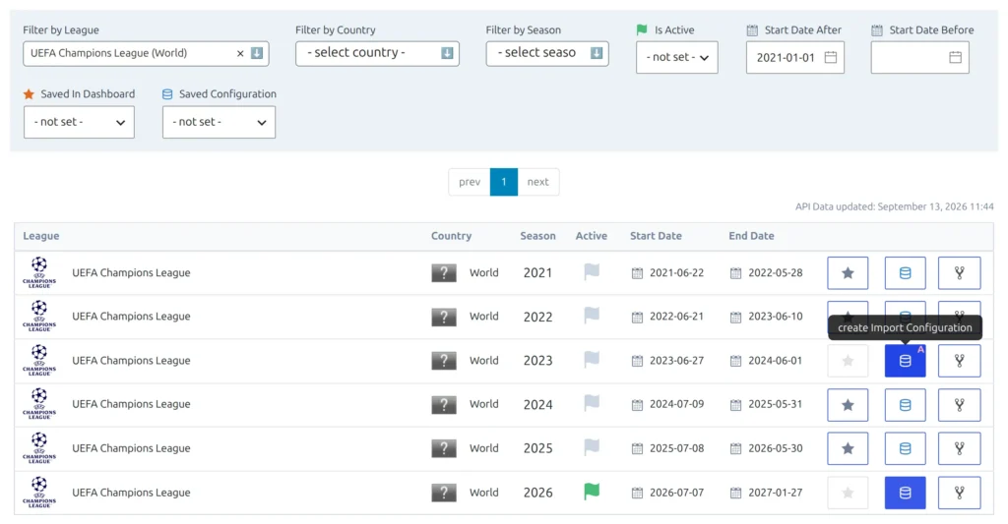
Task: Star the 2025 season for dashboard
Action: (x=848, y=448)
